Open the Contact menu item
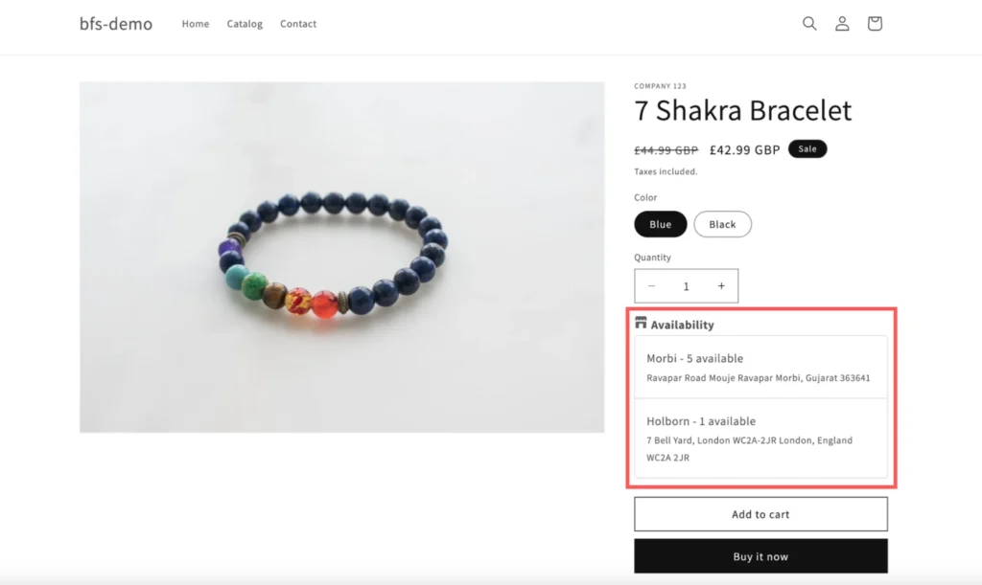The width and height of the screenshot is (982, 585). coord(298,24)
